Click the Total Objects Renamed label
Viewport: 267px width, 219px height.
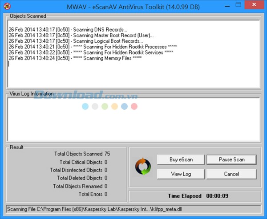coord(78,186)
